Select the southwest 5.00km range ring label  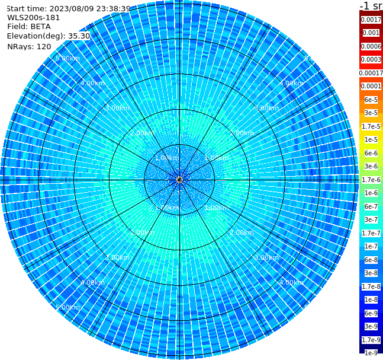[67, 307]
